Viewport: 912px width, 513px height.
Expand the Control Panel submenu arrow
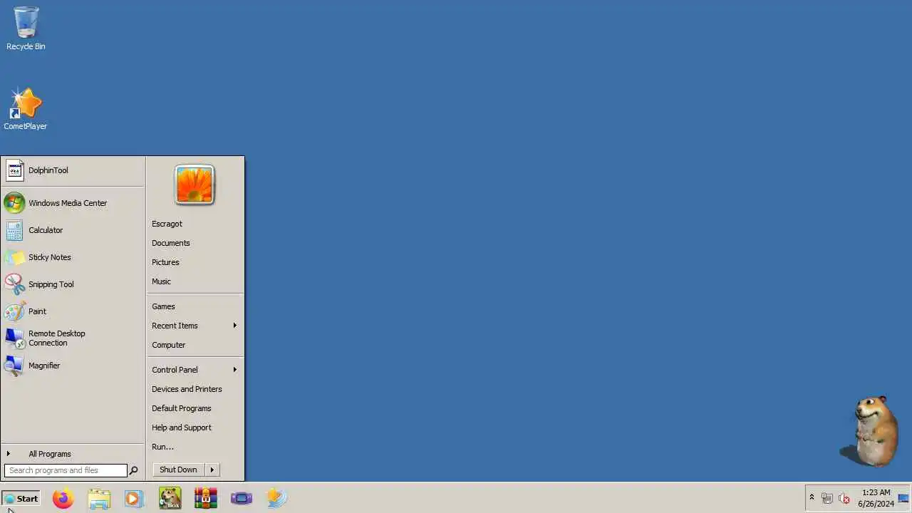pyautogui.click(x=234, y=370)
